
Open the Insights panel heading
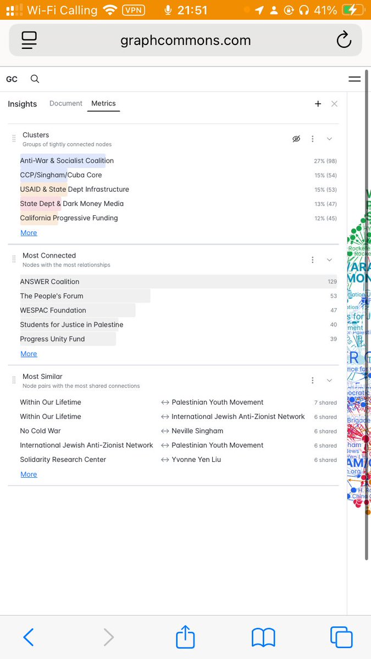[x=23, y=104]
